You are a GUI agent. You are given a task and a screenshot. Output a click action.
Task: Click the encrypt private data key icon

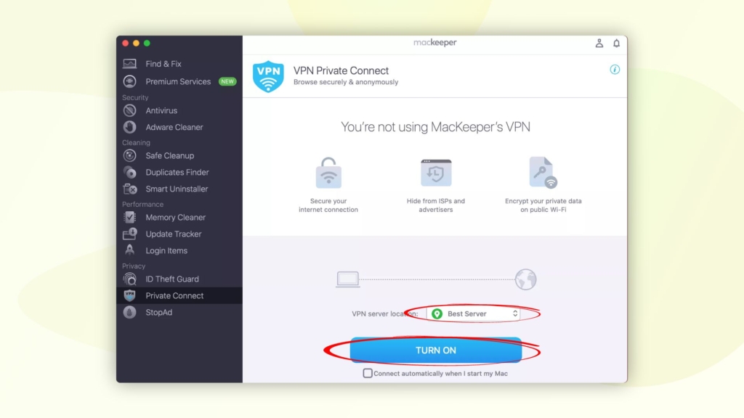click(x=543, y=172)
